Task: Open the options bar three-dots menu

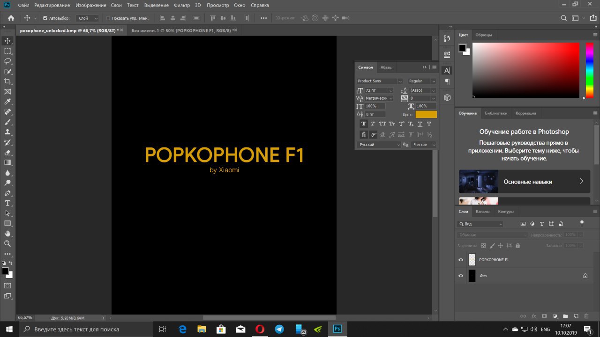Action: click(263, 18)
